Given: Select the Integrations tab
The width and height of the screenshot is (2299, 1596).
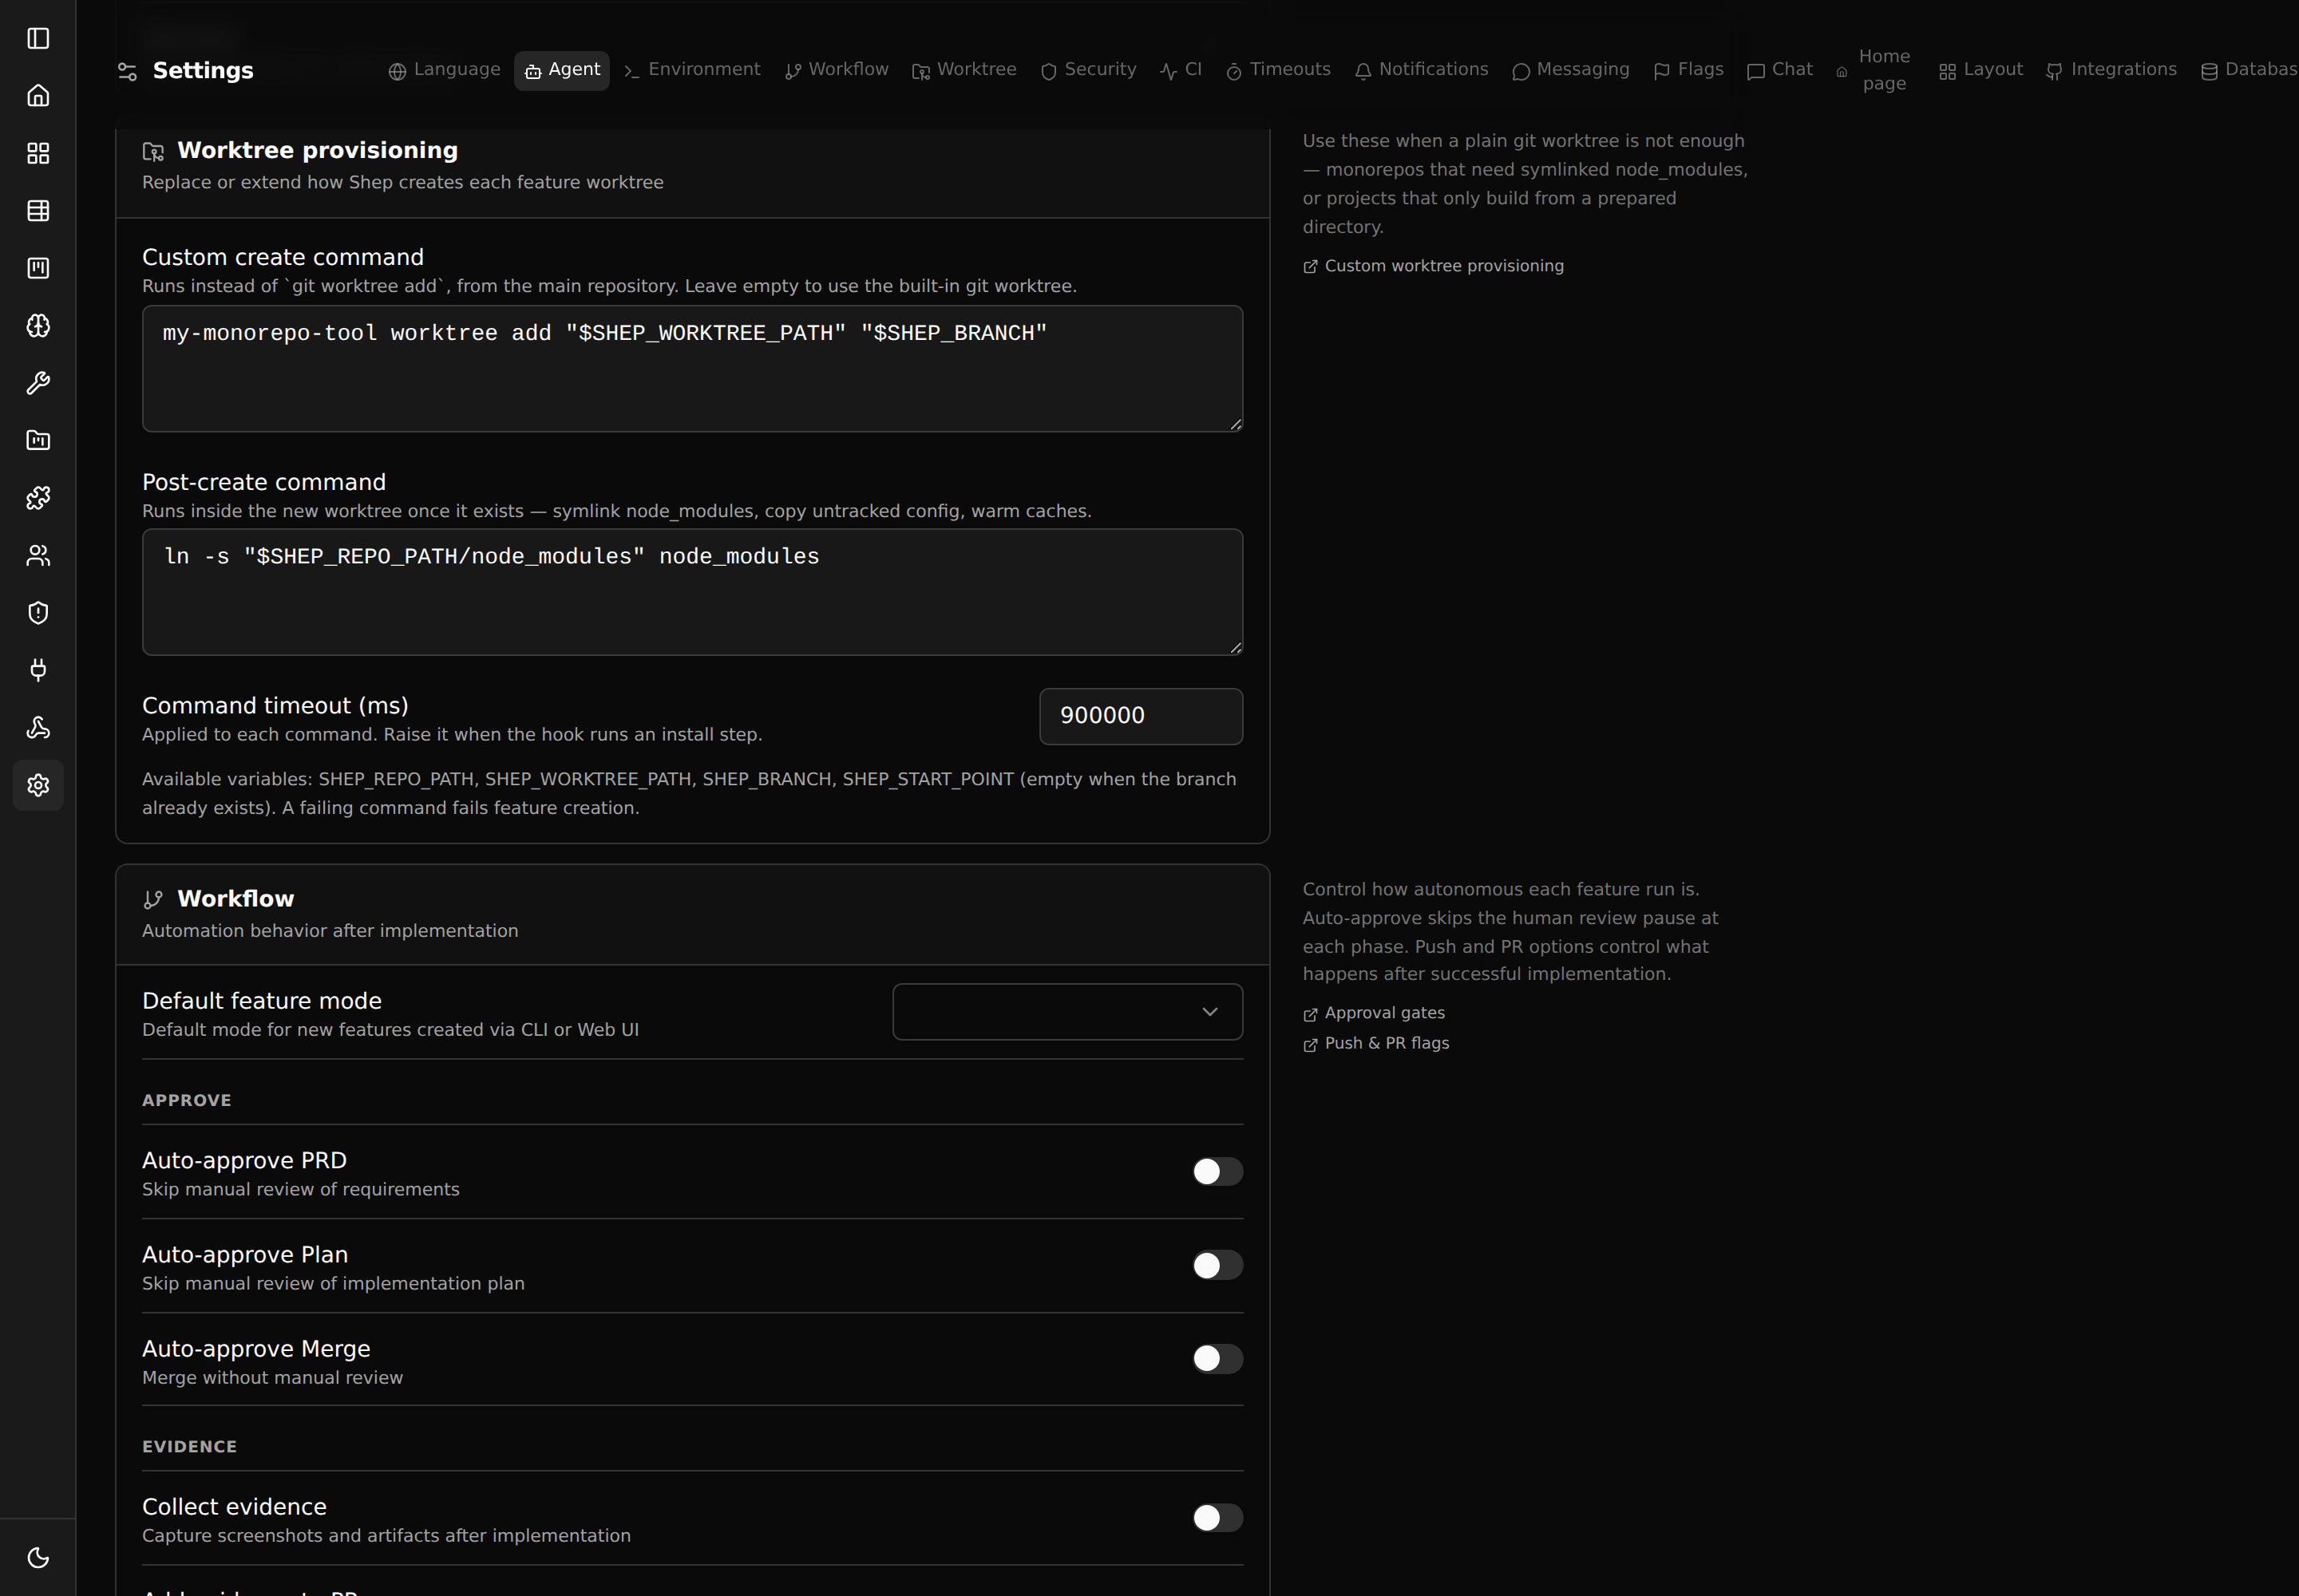Looking at the screenshot, I should pyautogui.click(x=2112, y=70).
